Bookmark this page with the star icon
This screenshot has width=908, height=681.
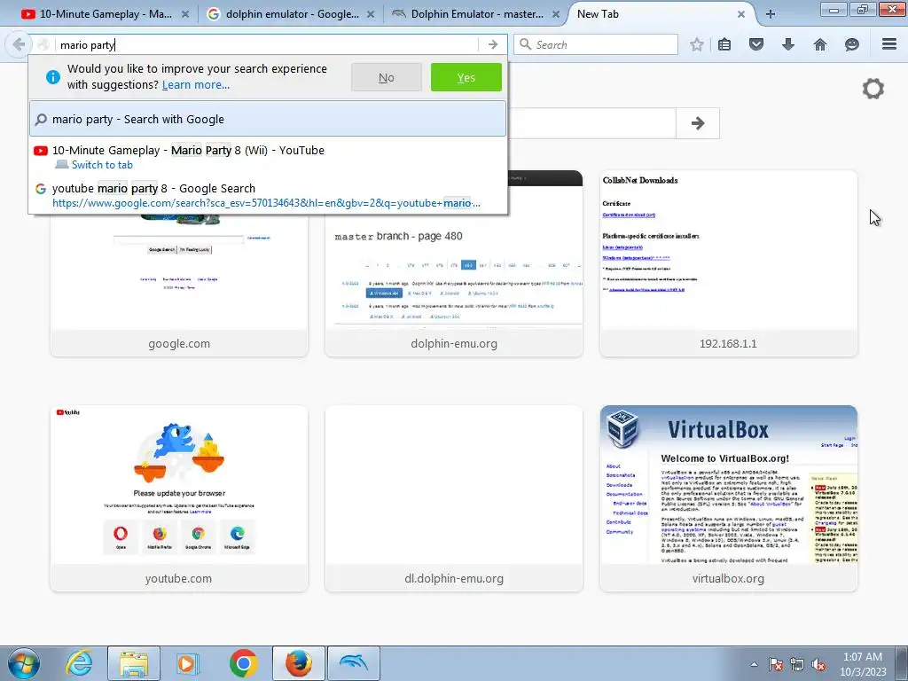697,44
